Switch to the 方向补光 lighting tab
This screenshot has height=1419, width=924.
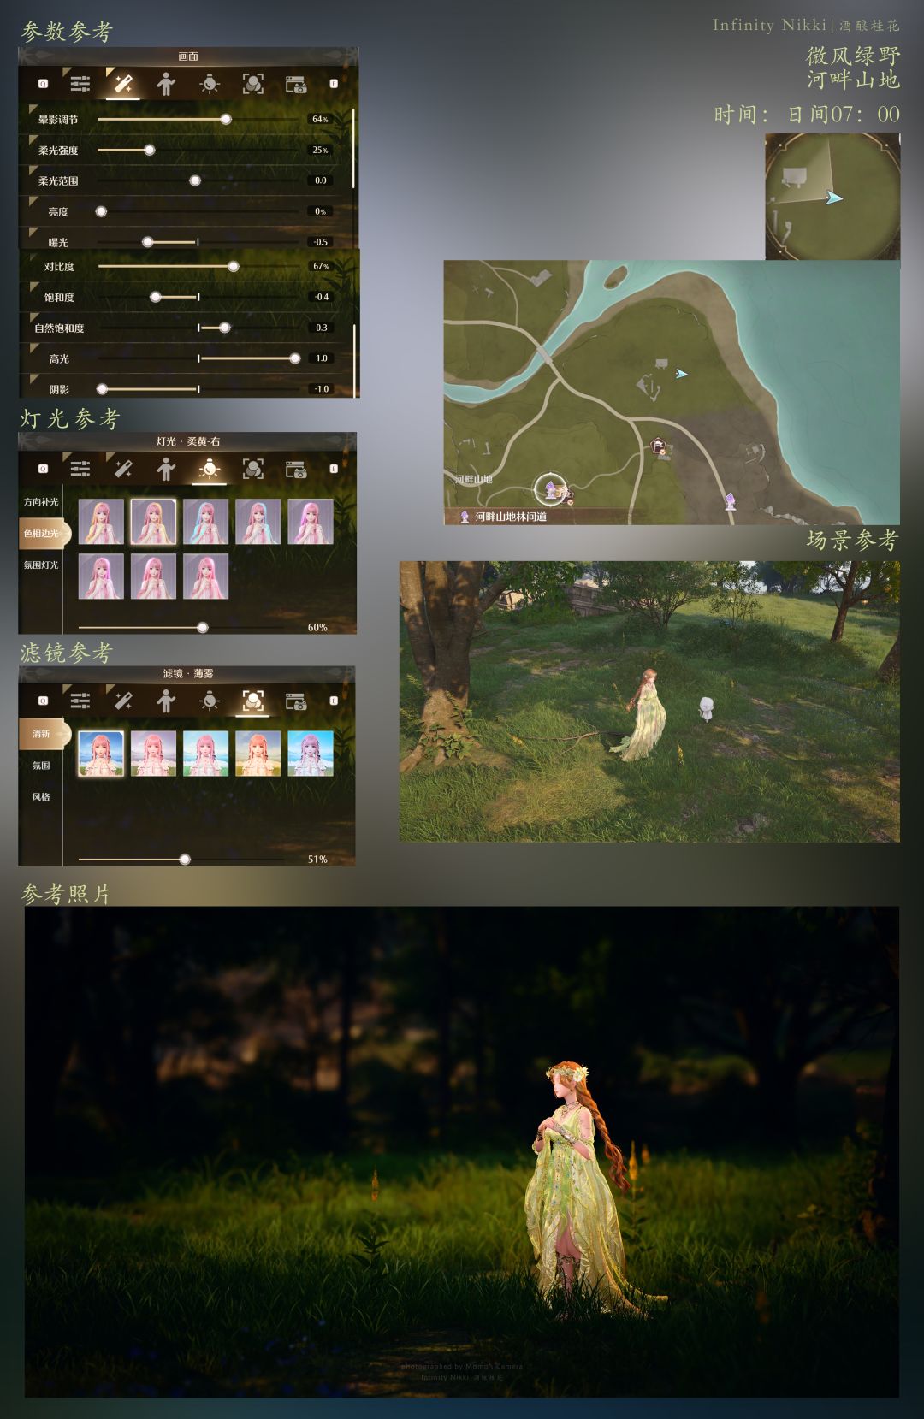pos(41,502)
